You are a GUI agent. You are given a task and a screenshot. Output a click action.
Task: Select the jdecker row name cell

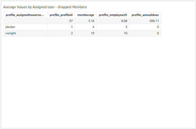(25, 27)
